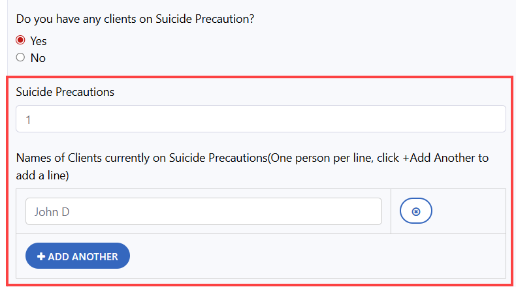The width and height of the screenshot is (516, 287).
Task: Click the client name field showing John D
Action: tap(203, 211)
